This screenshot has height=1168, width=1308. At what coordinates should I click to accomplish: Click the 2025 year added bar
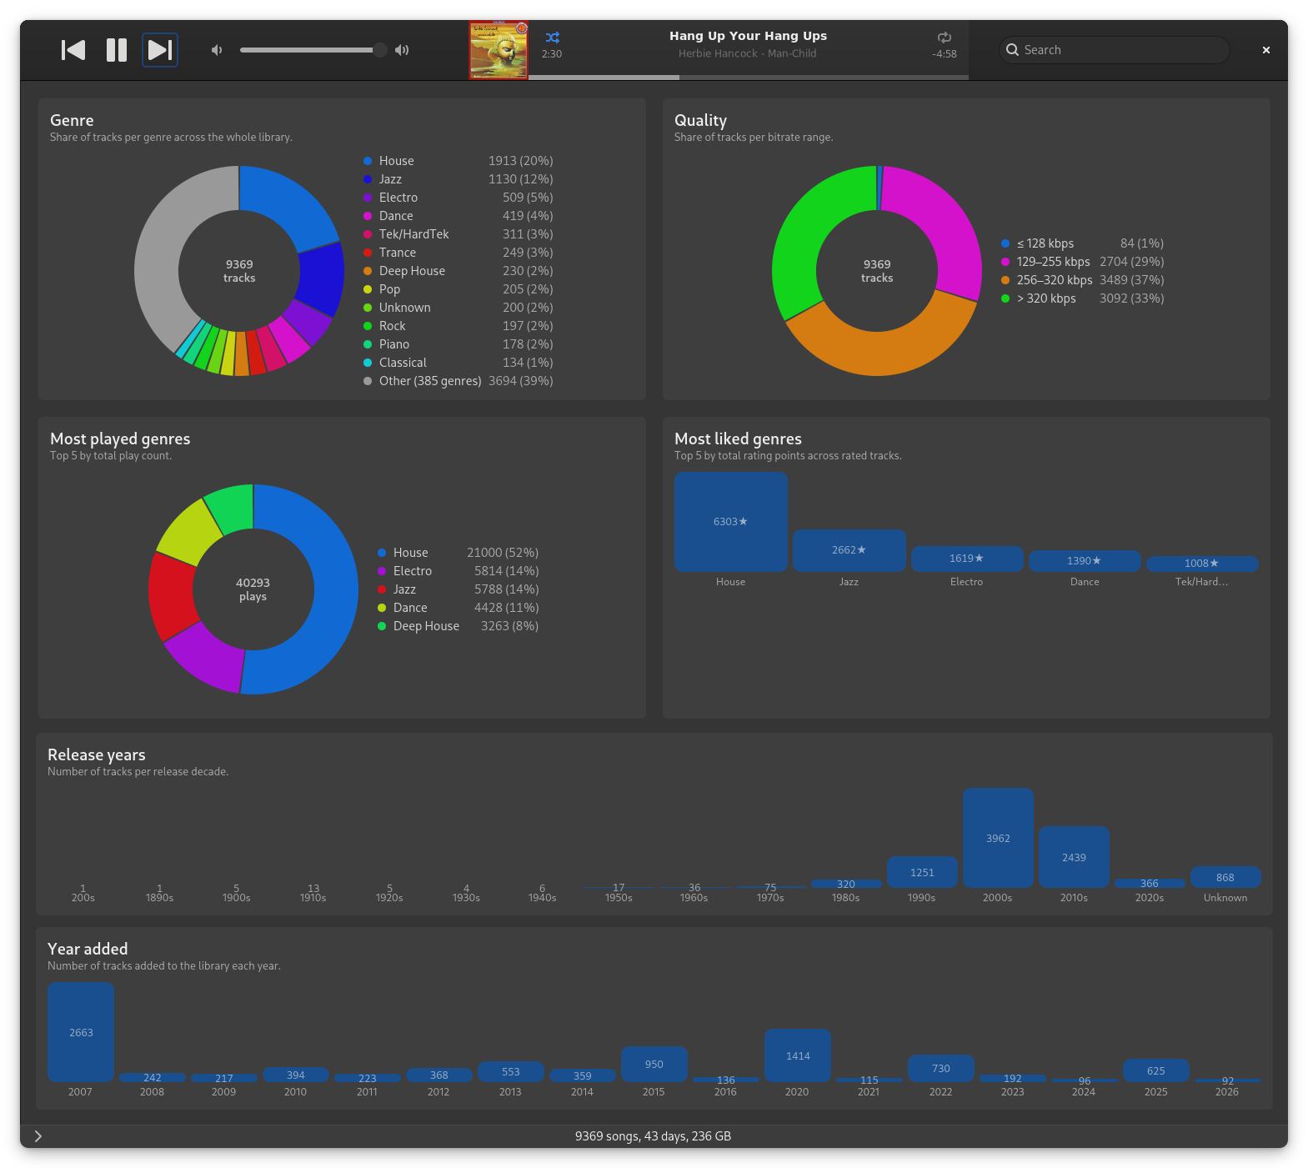point(1156,1070)
